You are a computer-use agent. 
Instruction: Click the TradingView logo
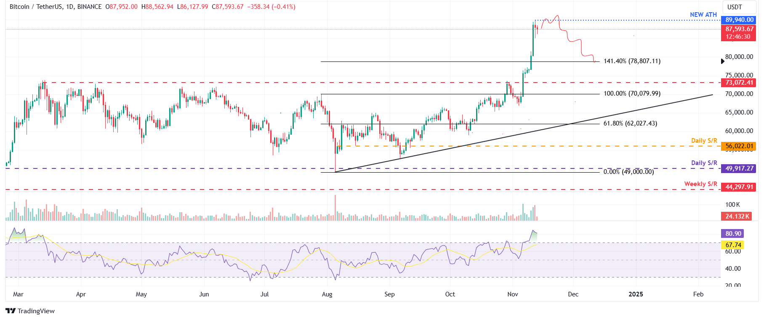point(30,311)
